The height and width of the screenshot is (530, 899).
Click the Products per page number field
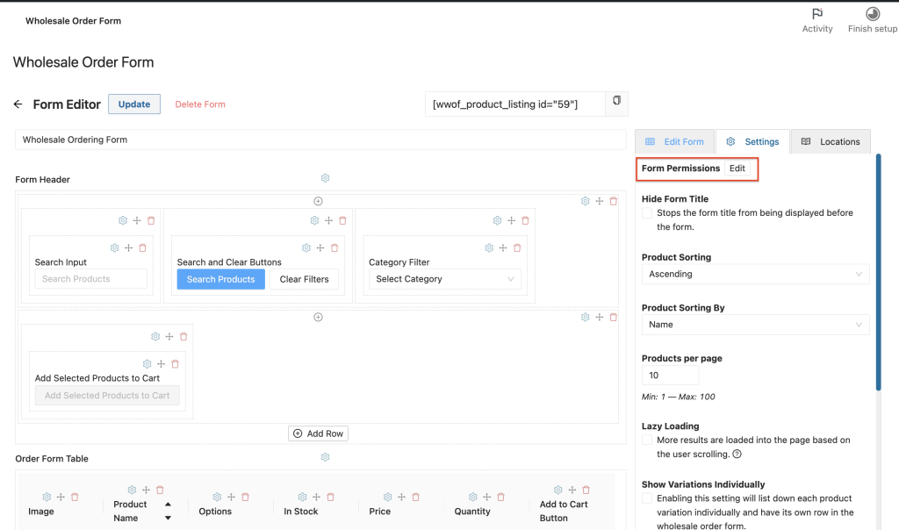point(670,376)
